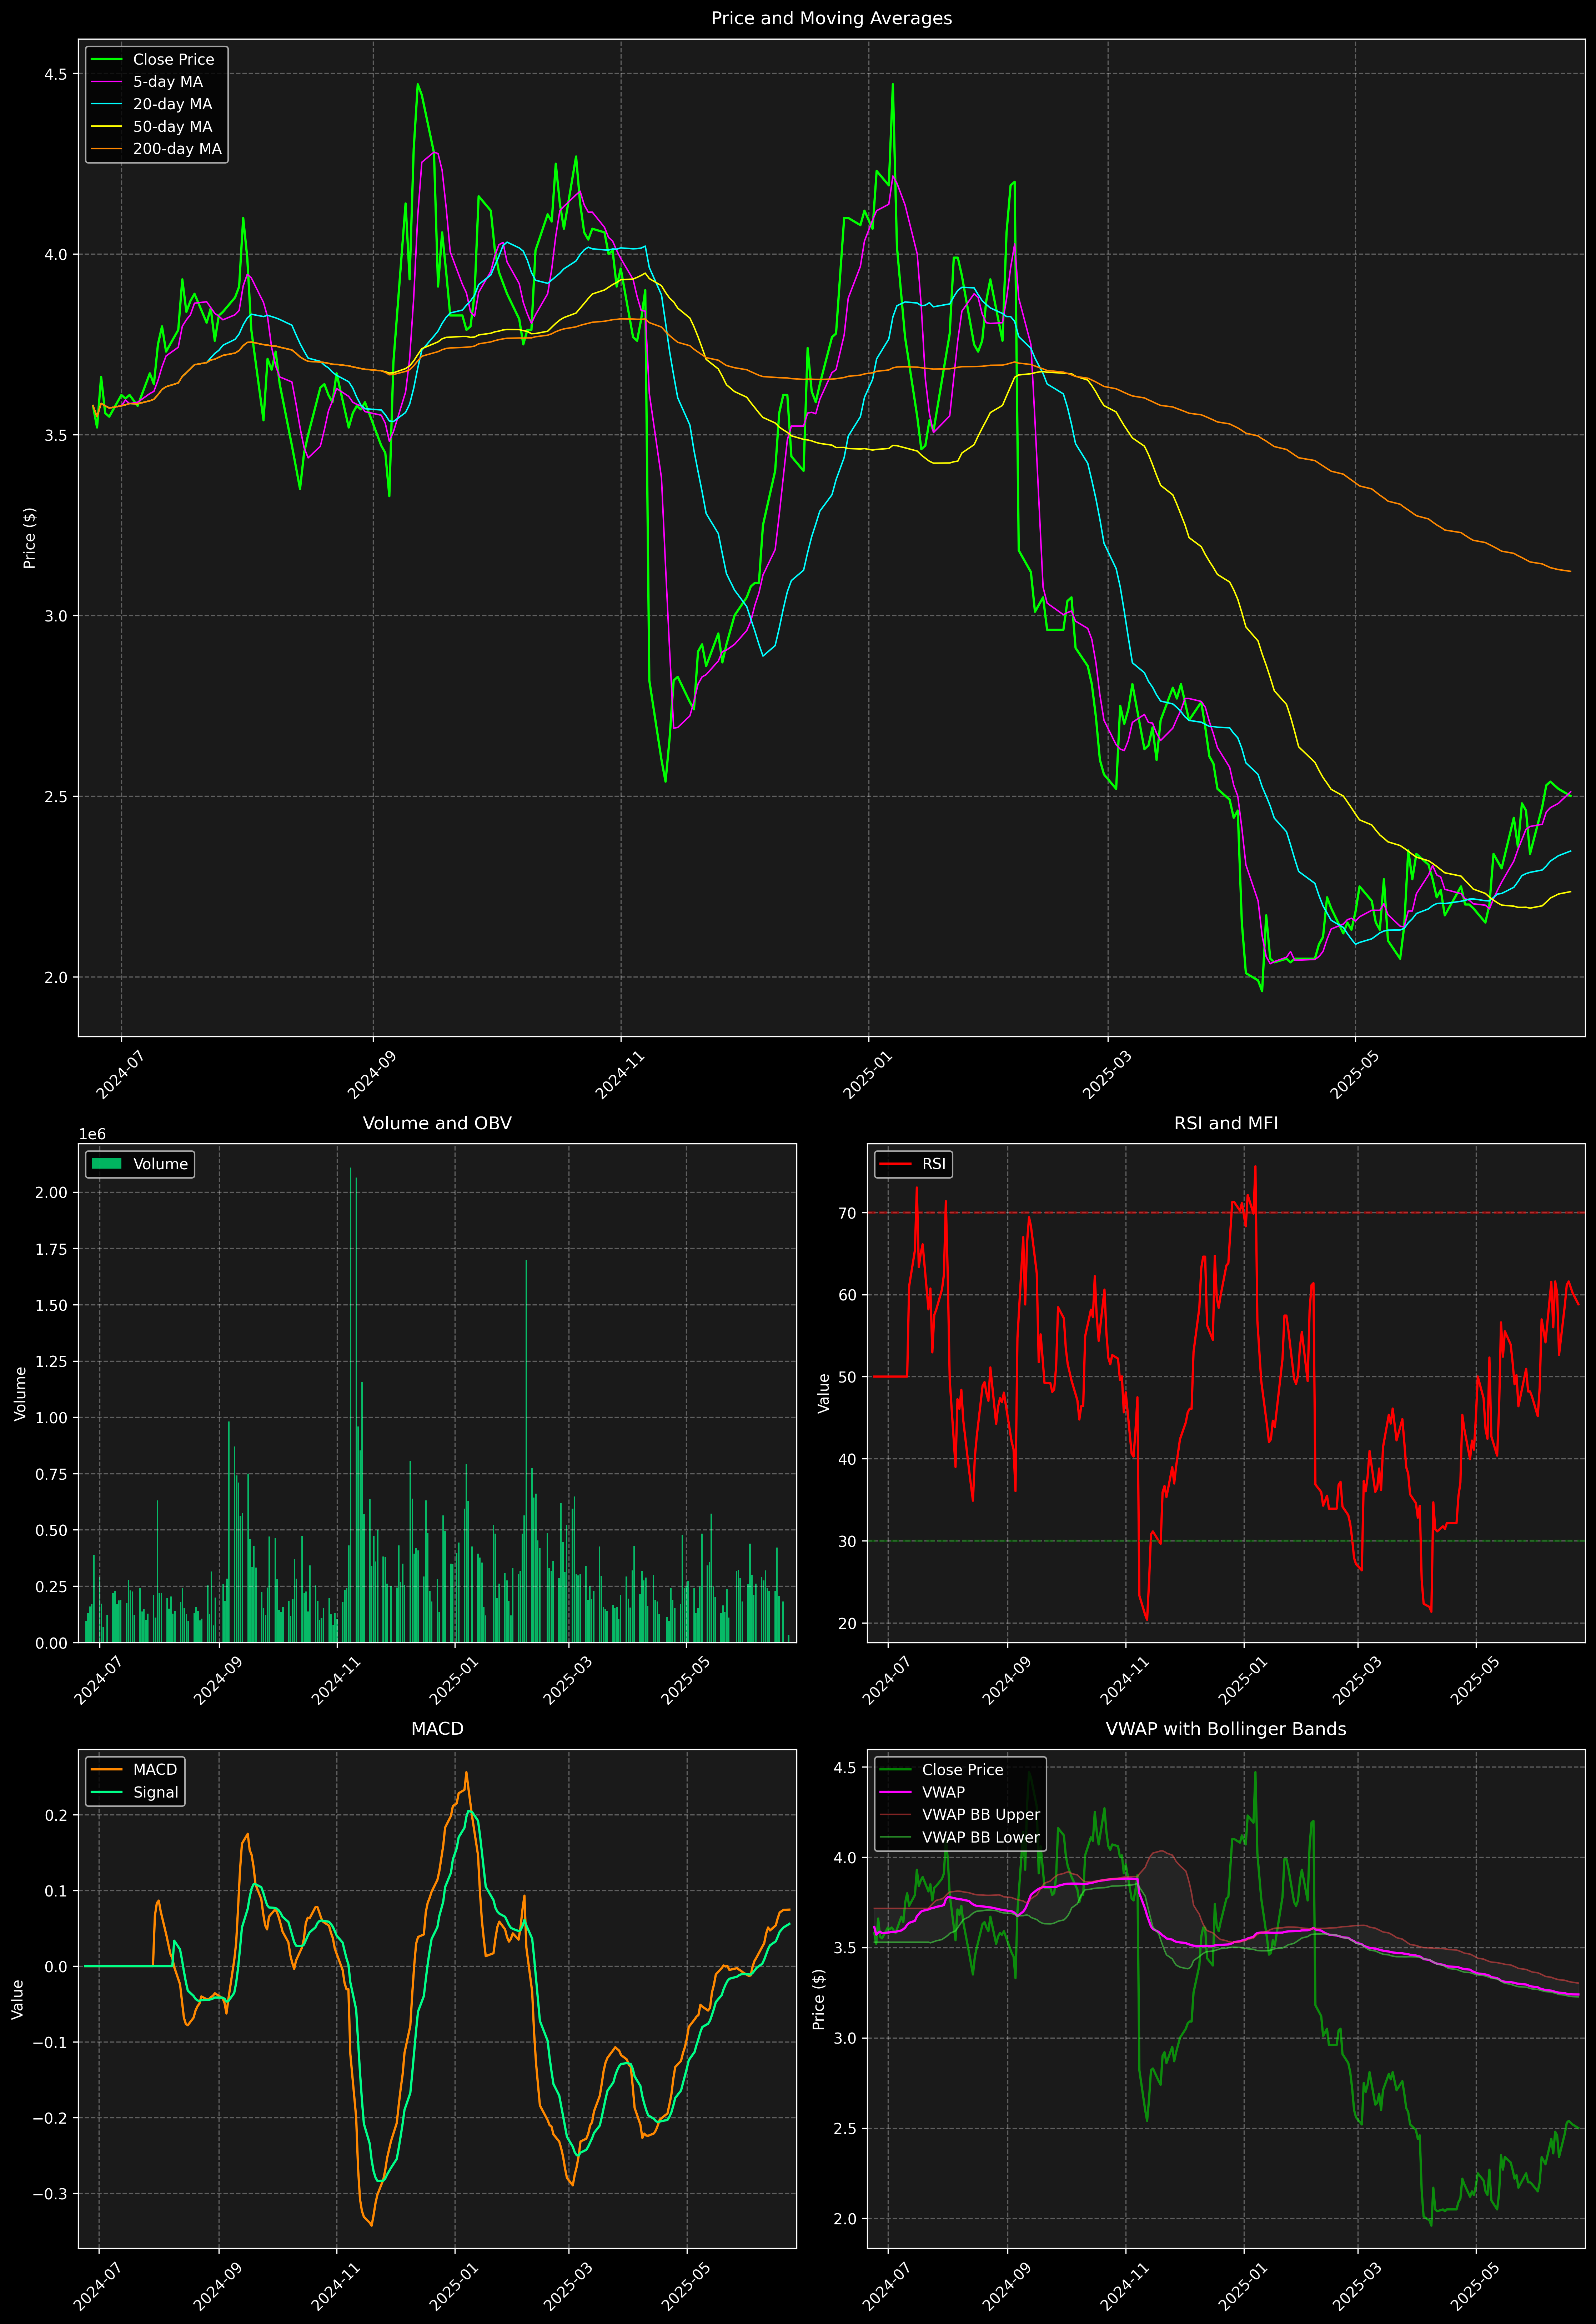Click 'Price ($)' axis label of VWAP chart

(819, 1999)
